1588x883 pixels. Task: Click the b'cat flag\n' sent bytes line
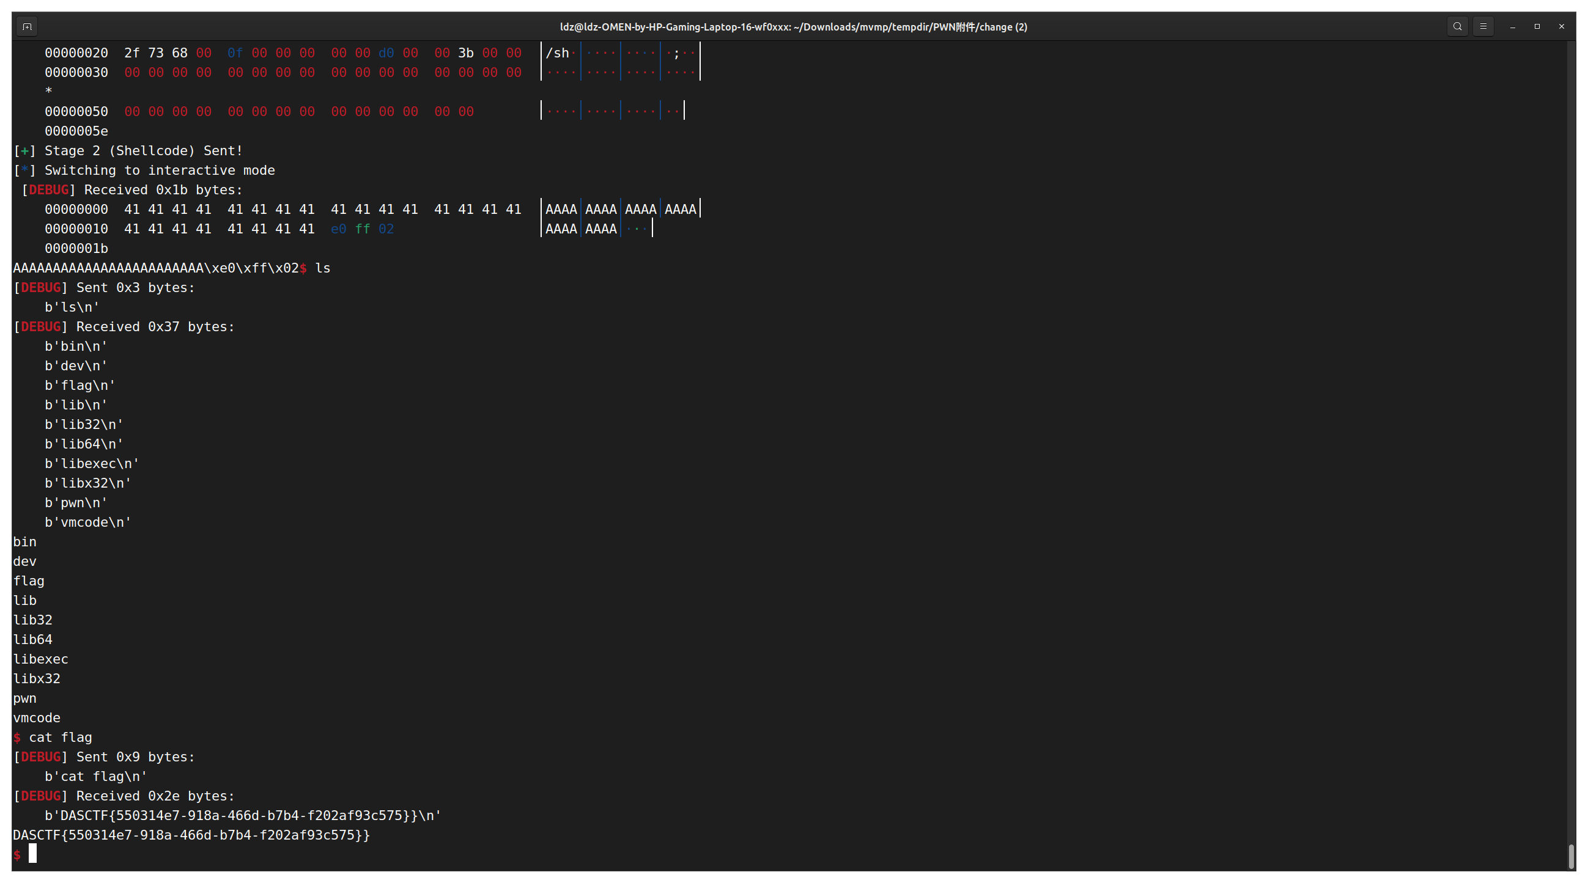pos(95,777)
